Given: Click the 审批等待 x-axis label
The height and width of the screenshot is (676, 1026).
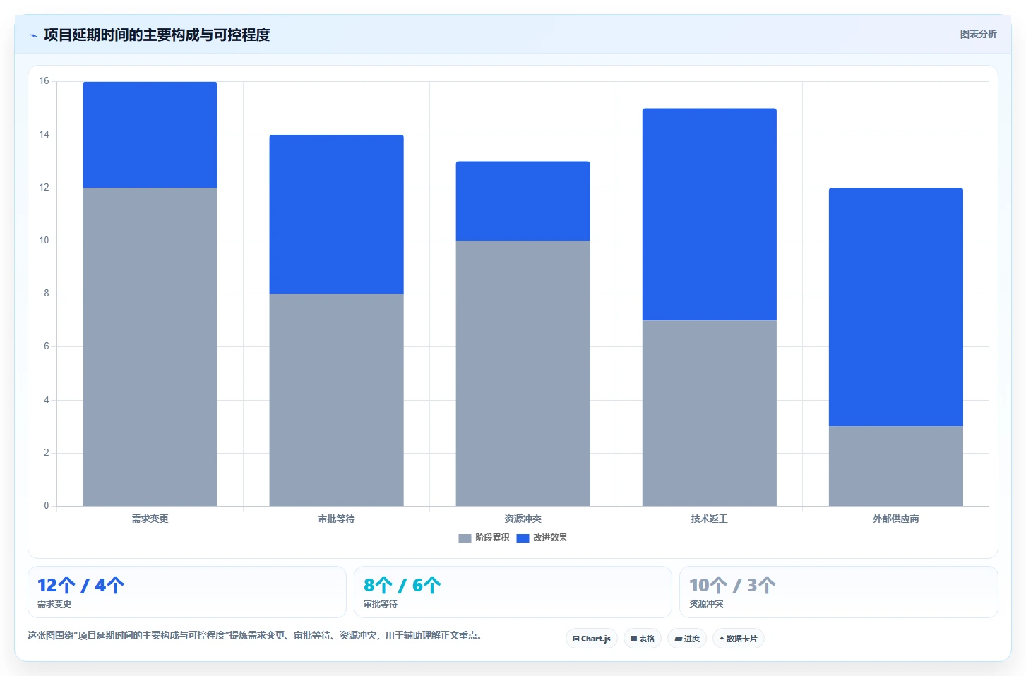Looking at the screenshot, I should tap(336, 519).
